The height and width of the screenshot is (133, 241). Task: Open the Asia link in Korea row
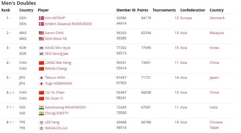point(183,48)
